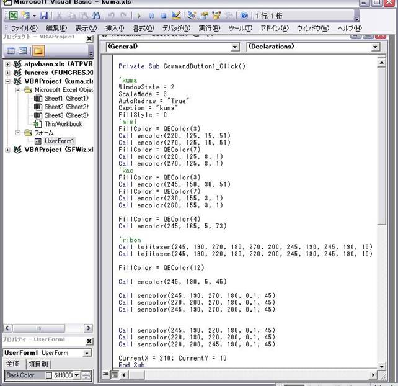Click View Object icon in project panel
This screenshot has width=398, height=386.
pyautogui.click(x=22, y=51)
